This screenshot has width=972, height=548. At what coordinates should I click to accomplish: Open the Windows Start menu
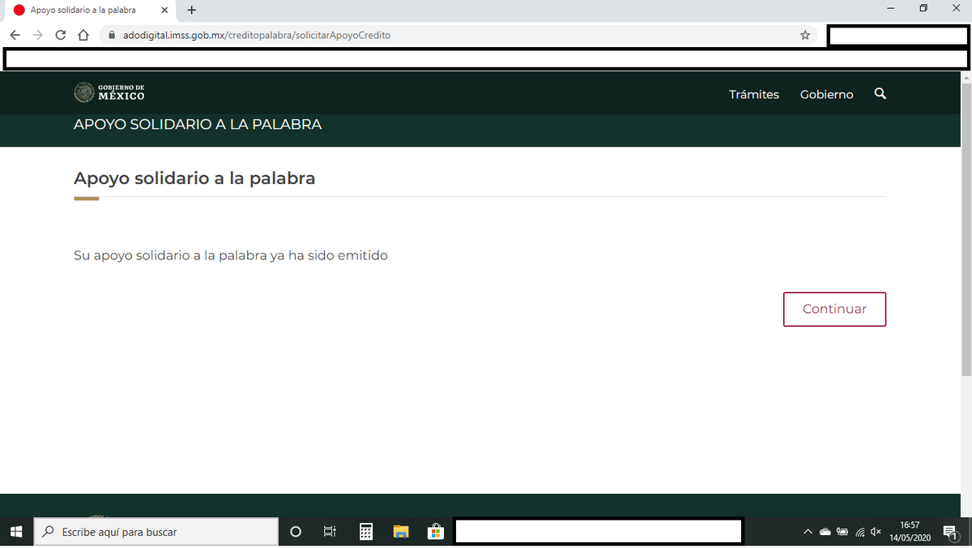click(x=16, y=532)
